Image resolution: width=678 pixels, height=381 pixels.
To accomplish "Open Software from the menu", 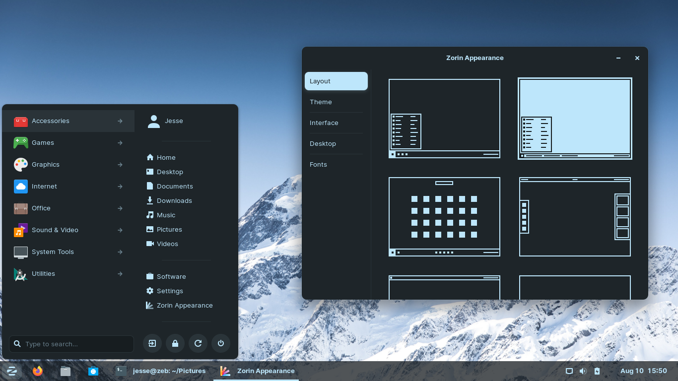I will point(166,276).
